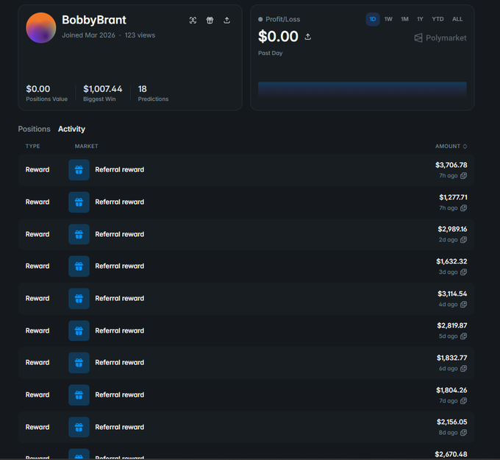This screenshot has width=500, height=460.
Task: Select the 1M time range
Action: 404,19
